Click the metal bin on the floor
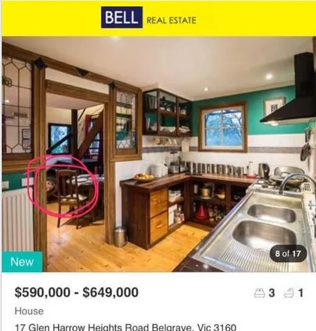The height and width of the screenshot is (331, 316). click(120, 236)
